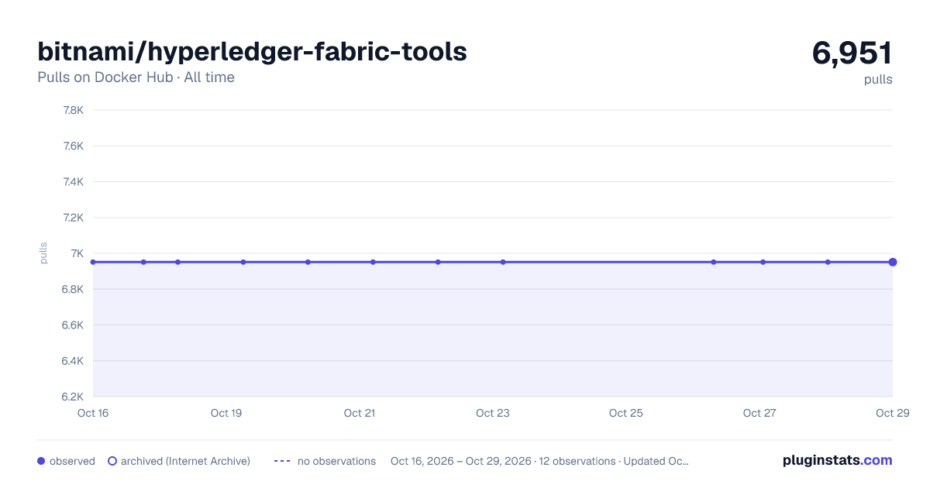Screen dimensions: 930x488
Task: Click the Oct 25 x-axis label
Action: [x=626, y=413]
